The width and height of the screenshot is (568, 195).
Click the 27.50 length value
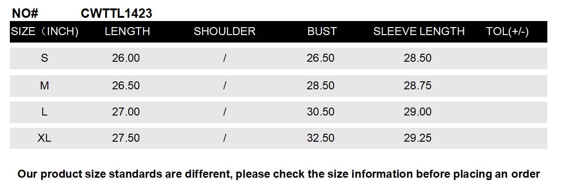tap(126, 138)
